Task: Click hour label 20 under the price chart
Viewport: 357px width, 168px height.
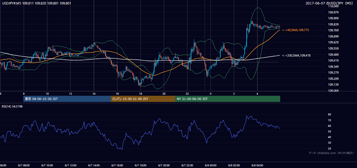Action: (x=164, y=94)
